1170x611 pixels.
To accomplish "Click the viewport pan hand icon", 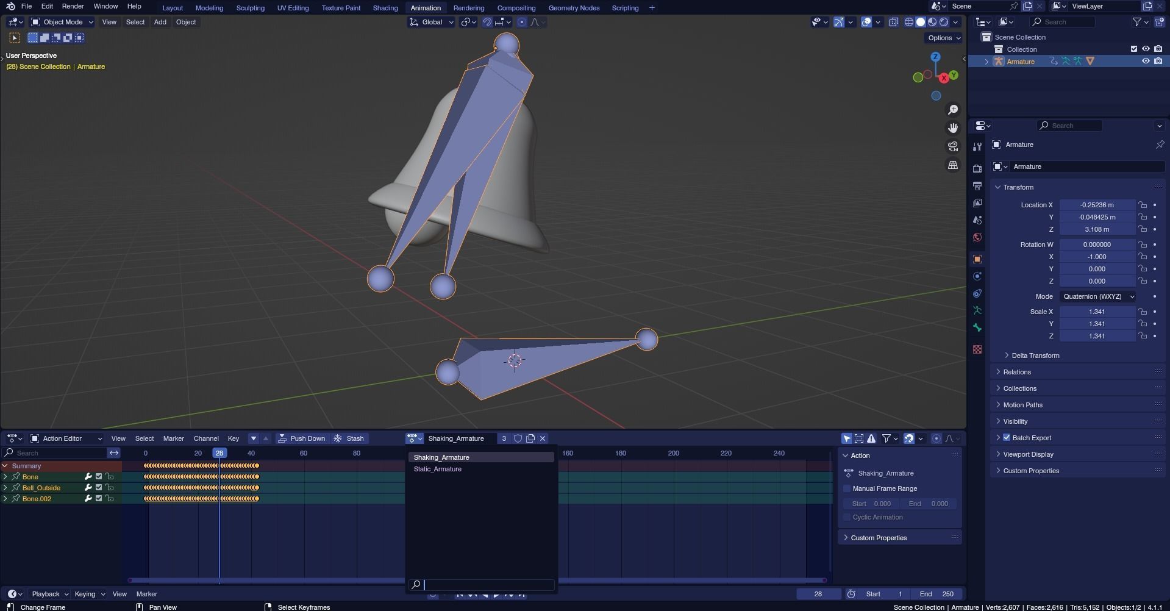I will coord(953,128).
